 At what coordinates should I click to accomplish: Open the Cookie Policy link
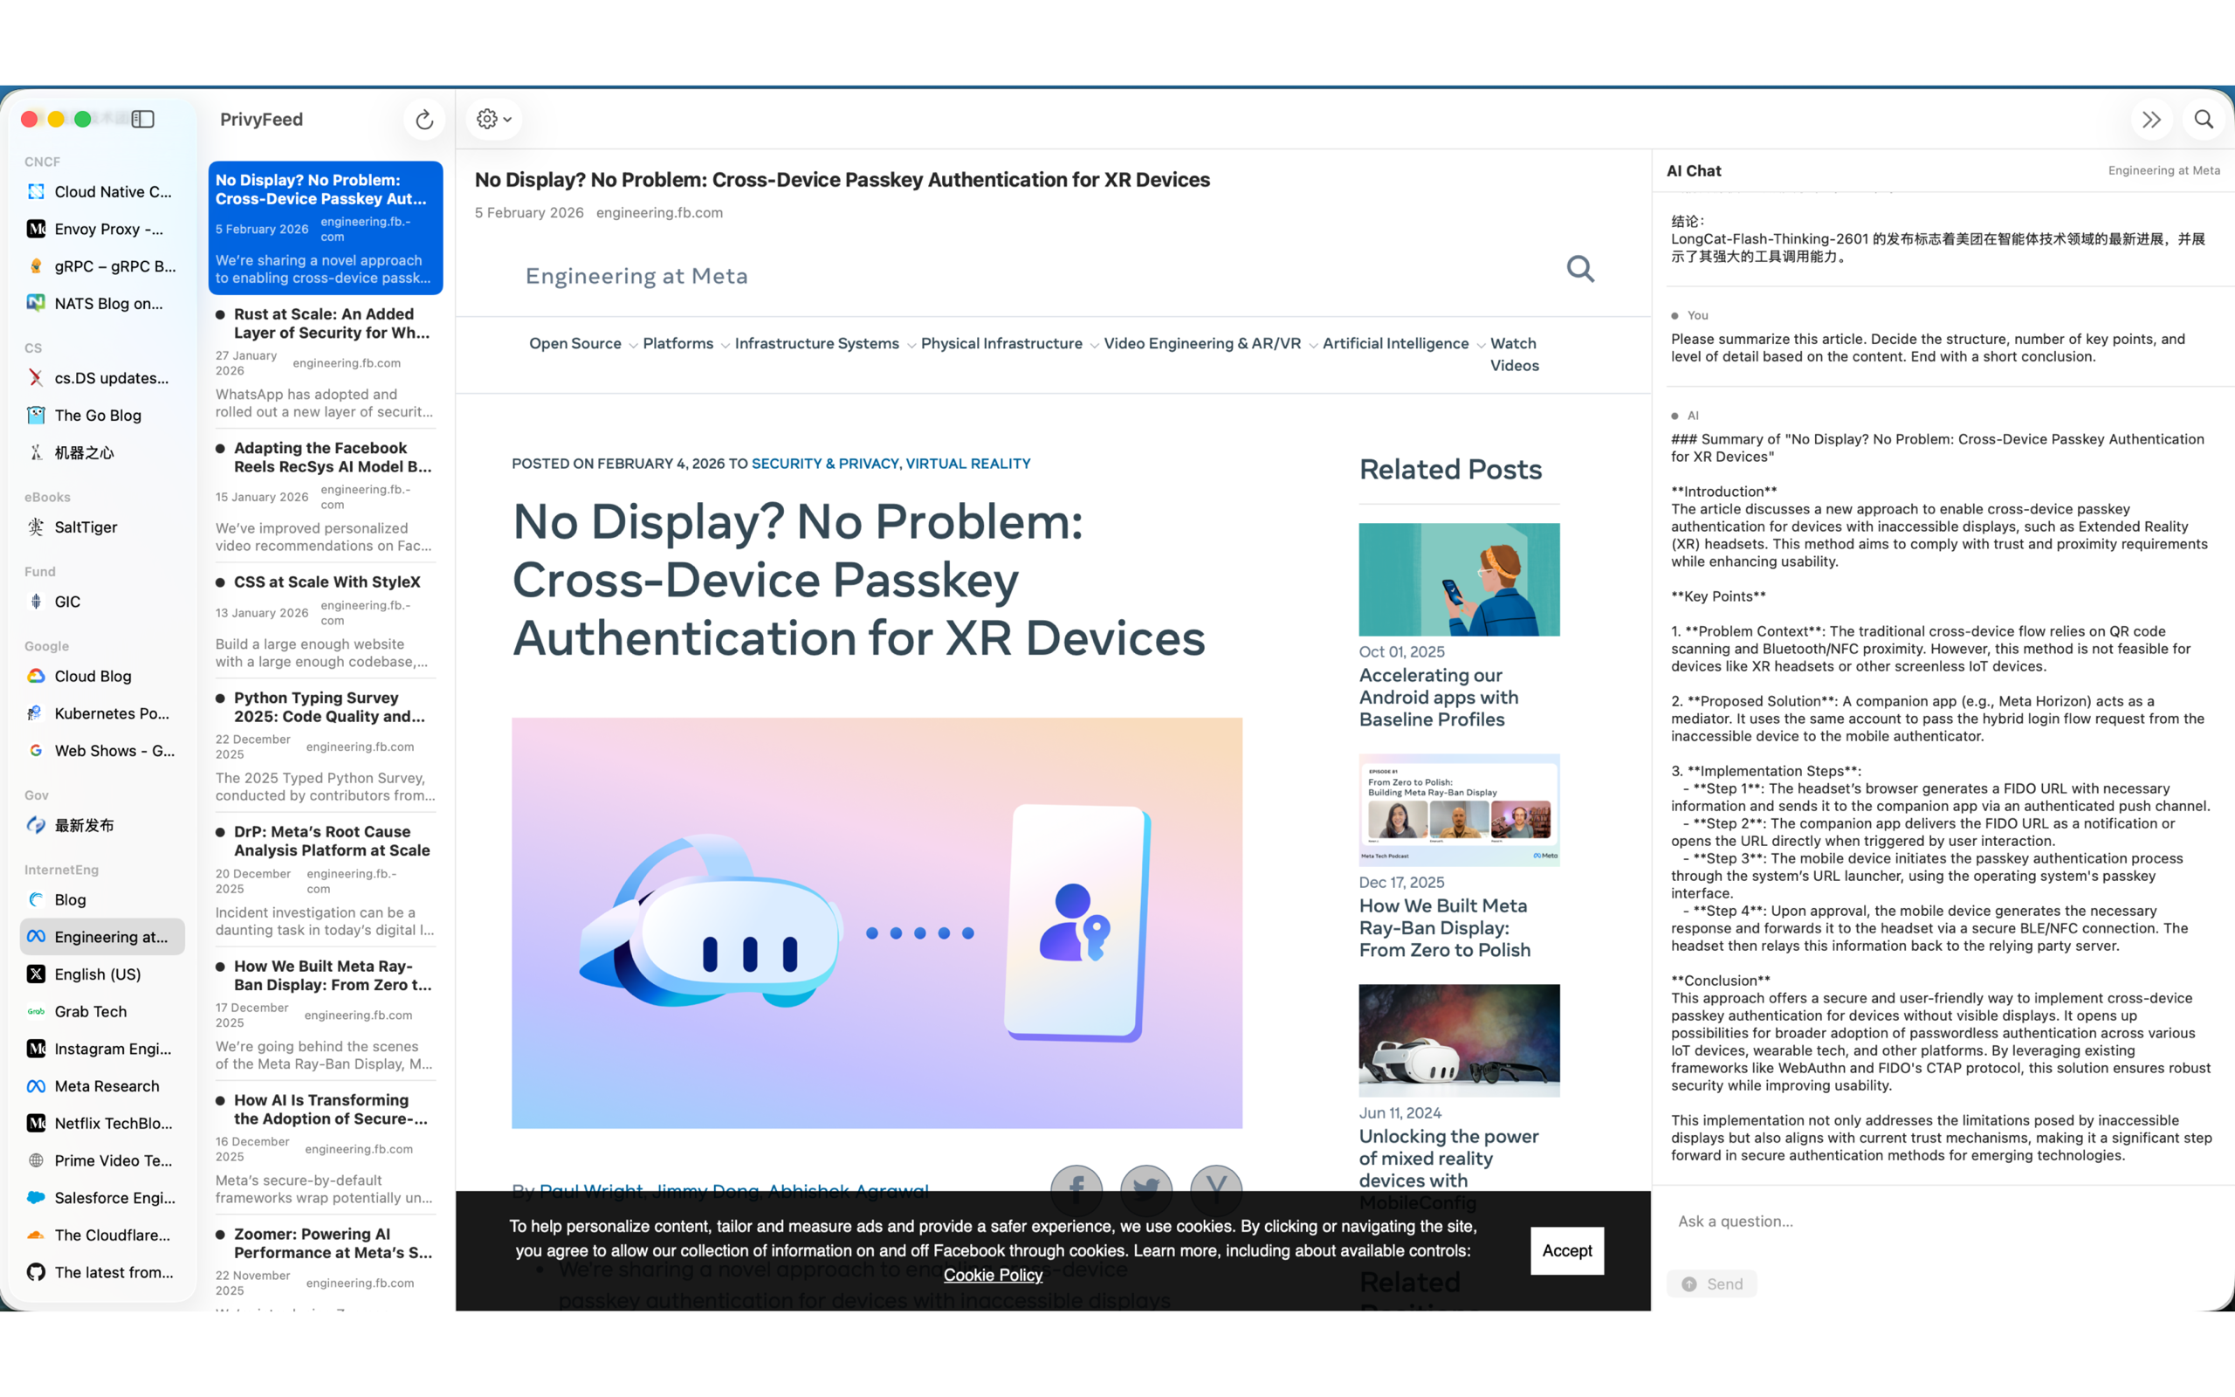point(993,1275)
